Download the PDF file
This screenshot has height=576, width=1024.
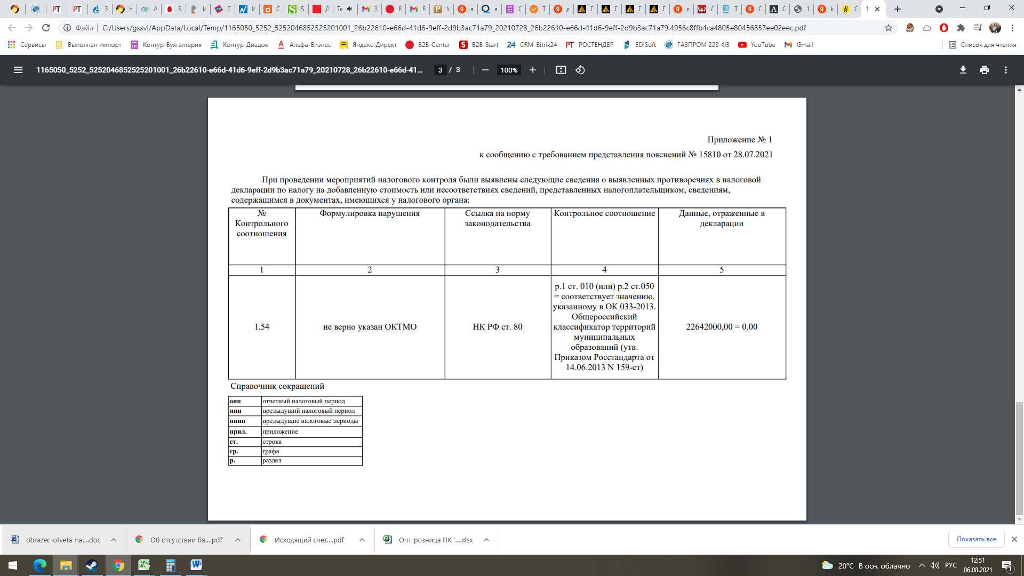coord(963,70)
